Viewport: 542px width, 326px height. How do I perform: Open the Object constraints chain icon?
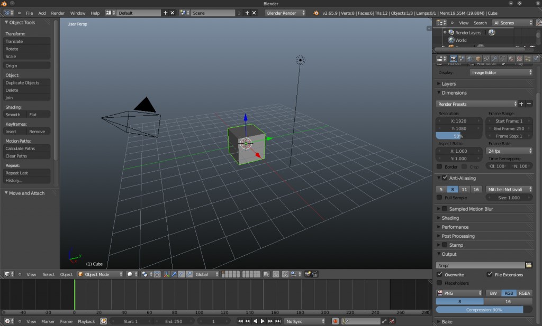(486, 59)
